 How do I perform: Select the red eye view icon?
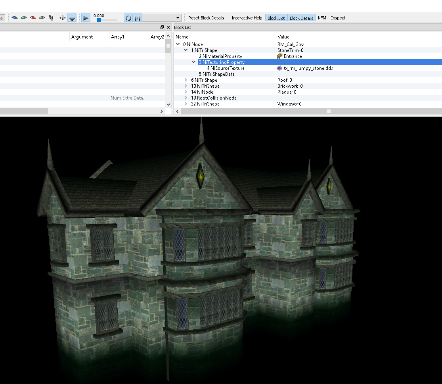point(33,17)
